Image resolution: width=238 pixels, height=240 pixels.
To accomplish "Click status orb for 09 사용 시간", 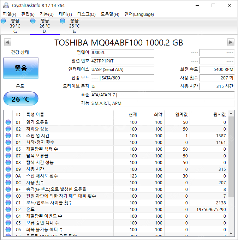I will [8, 169].
